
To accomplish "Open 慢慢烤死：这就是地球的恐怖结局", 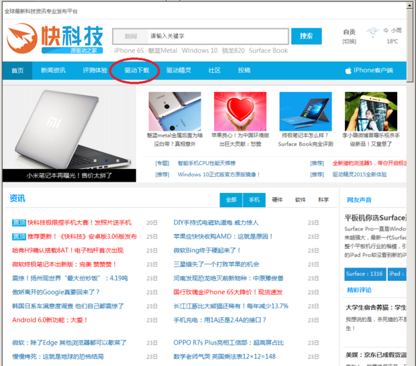I will (58, 357).
